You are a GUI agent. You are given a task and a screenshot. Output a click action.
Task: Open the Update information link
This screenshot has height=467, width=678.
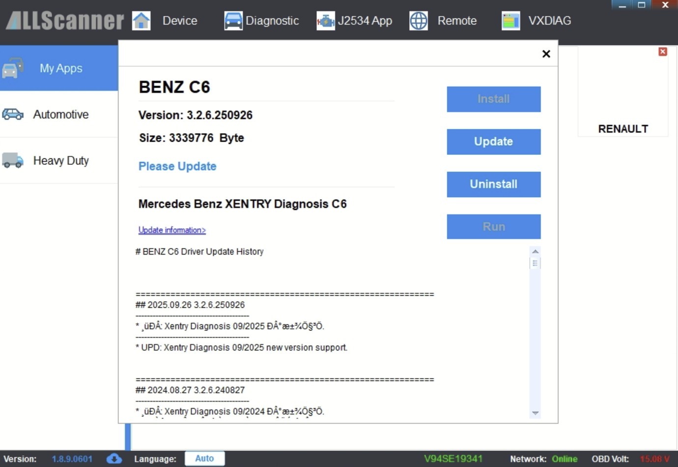coord(172,230)
